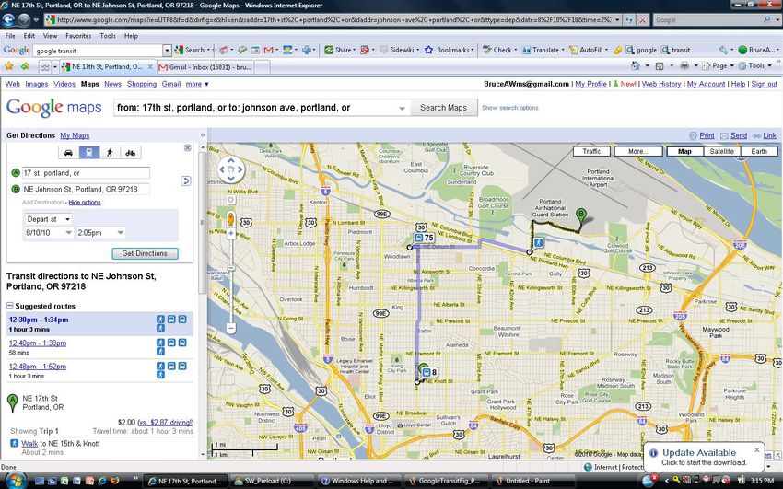Open Google toolbar wrench settings
The image size is (783, 489).
pos(723,50)
